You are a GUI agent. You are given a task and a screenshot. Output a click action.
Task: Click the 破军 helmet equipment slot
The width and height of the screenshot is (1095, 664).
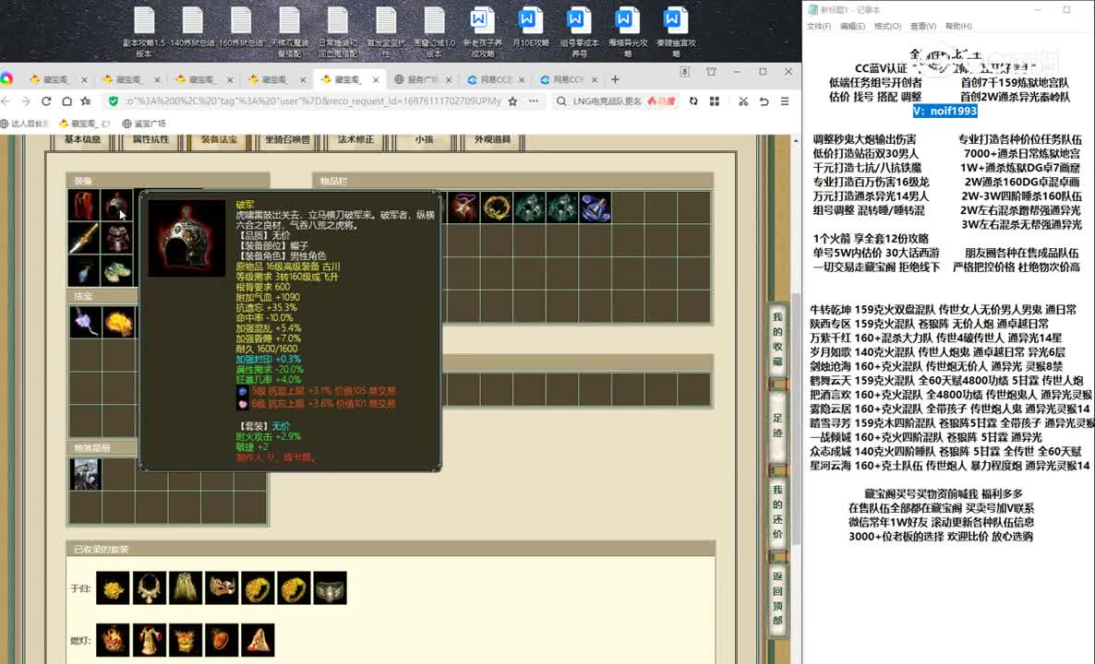(x=117, y=206)
